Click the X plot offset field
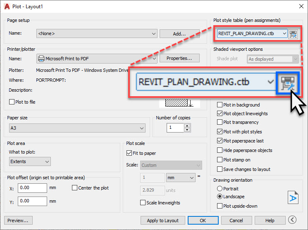 coord(32,188)
